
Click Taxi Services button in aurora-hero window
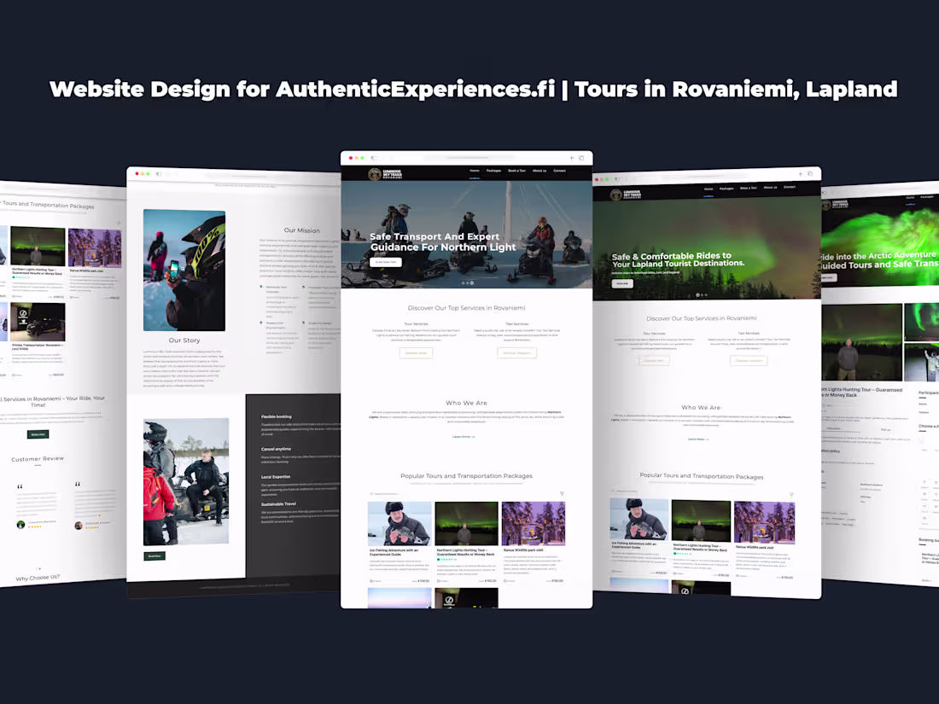coord(749,360)
